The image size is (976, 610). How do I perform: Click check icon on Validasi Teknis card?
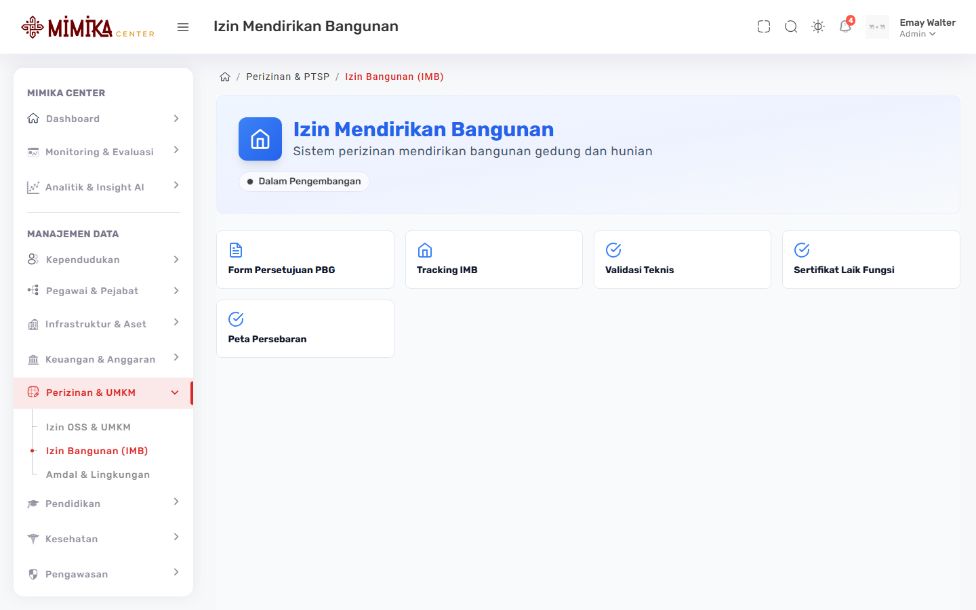[613, 250]
